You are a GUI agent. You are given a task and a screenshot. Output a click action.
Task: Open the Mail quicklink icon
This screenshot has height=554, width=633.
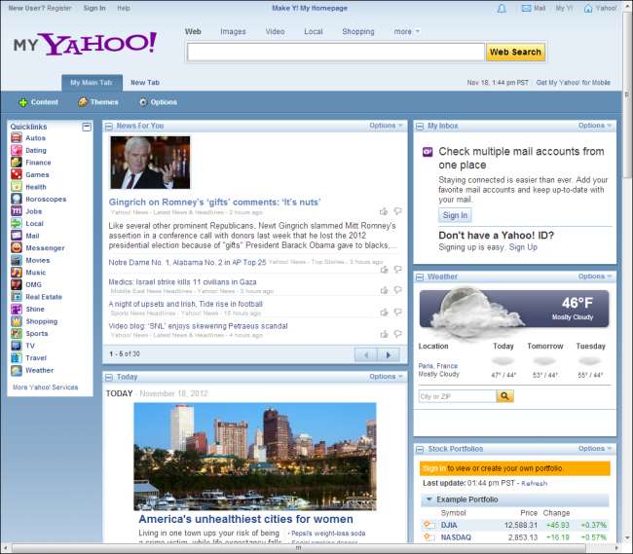pyautogui.click(x=17, y=236)
